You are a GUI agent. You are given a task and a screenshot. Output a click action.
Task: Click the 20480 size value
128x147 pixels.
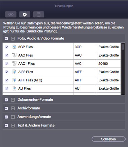pos(103,64)
